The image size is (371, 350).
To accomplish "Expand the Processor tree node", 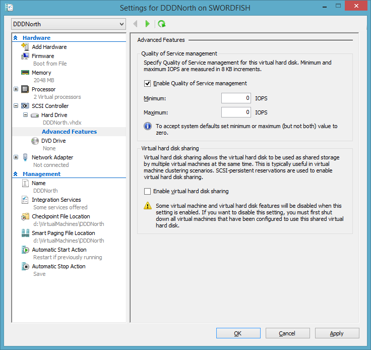I will (x=16, y=89).
